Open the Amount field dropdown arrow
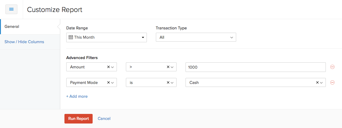The image size is (342, 128). click(x=113, y=67)
